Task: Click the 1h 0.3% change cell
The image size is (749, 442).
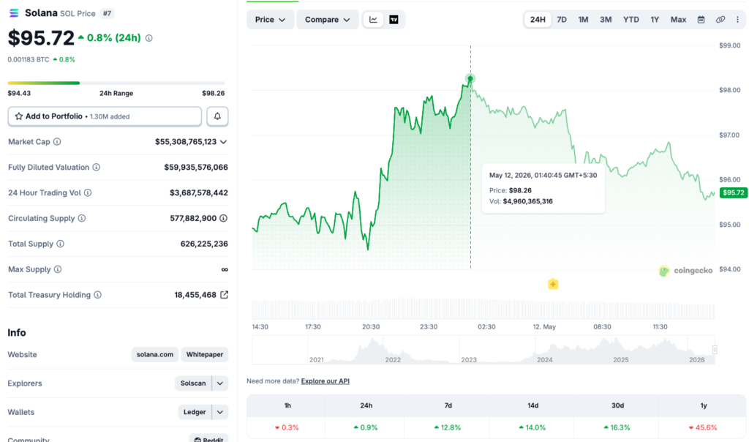Action: (287, 427)
